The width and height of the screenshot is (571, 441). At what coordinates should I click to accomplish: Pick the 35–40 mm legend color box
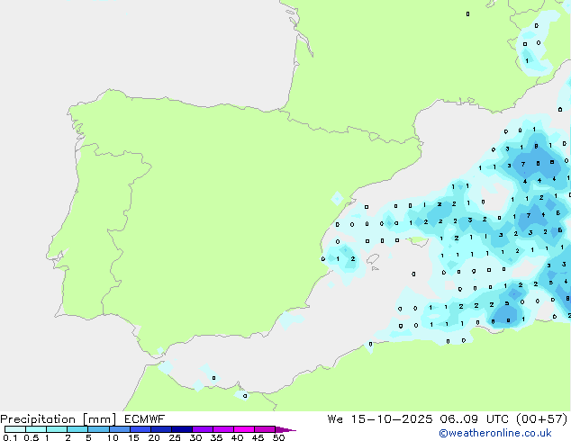point(222,429)
